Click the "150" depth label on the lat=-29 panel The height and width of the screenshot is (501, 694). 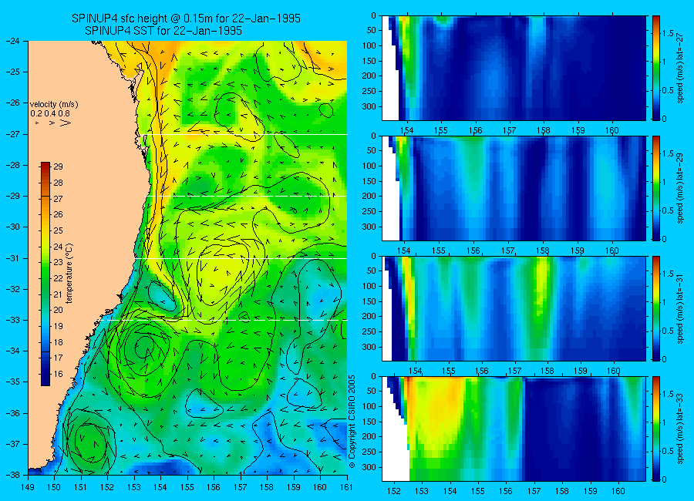click(369, 181)
